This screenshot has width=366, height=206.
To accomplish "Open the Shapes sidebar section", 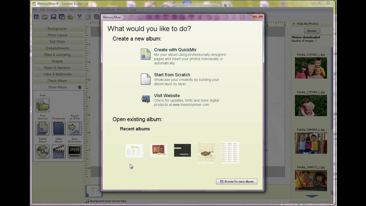I will coord(58,61).
